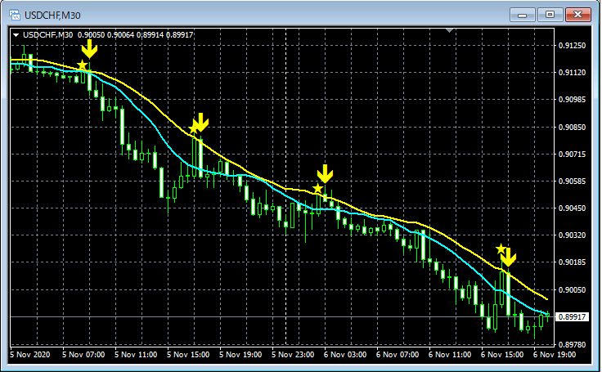Viewport: 602px width, 372px height.
Task: Click the USDCHF,M30 title bar text
Action: click(52, 16)
